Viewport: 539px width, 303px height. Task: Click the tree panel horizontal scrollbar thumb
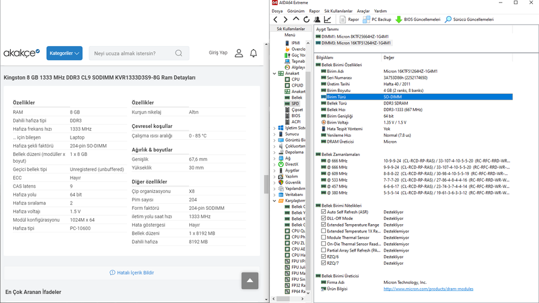(283, 299)
